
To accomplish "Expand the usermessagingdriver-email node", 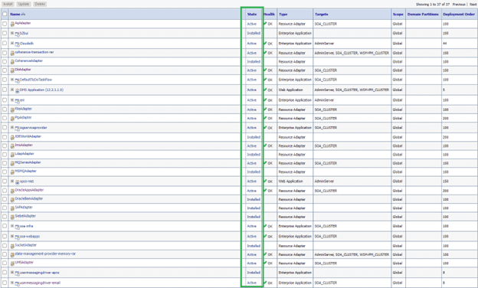I will pyautogui.click(x=12, y=283).
